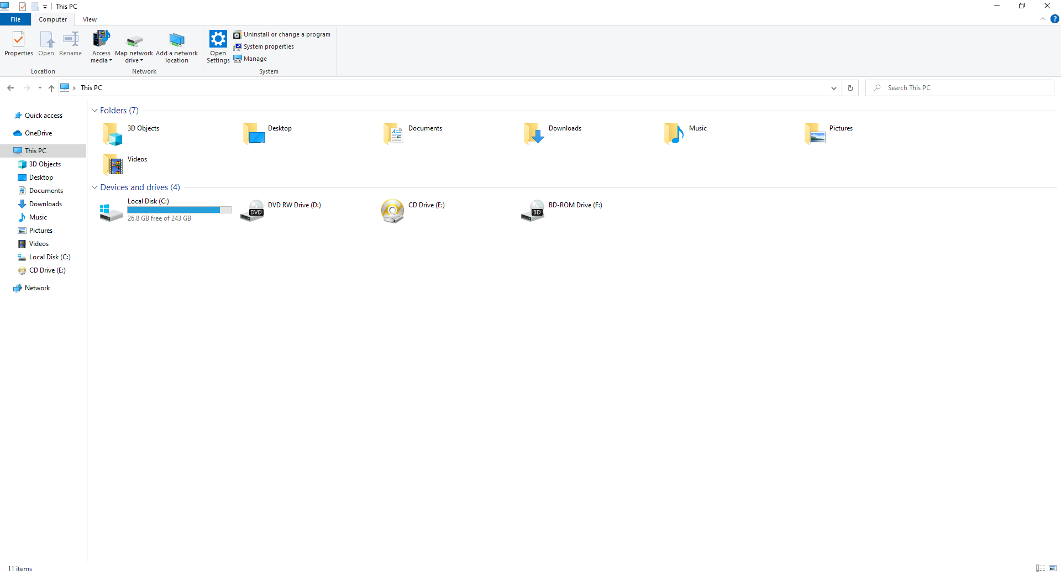Refresh the This PC view
This screenshot has width=1061, height=575.
pos(850,88)
